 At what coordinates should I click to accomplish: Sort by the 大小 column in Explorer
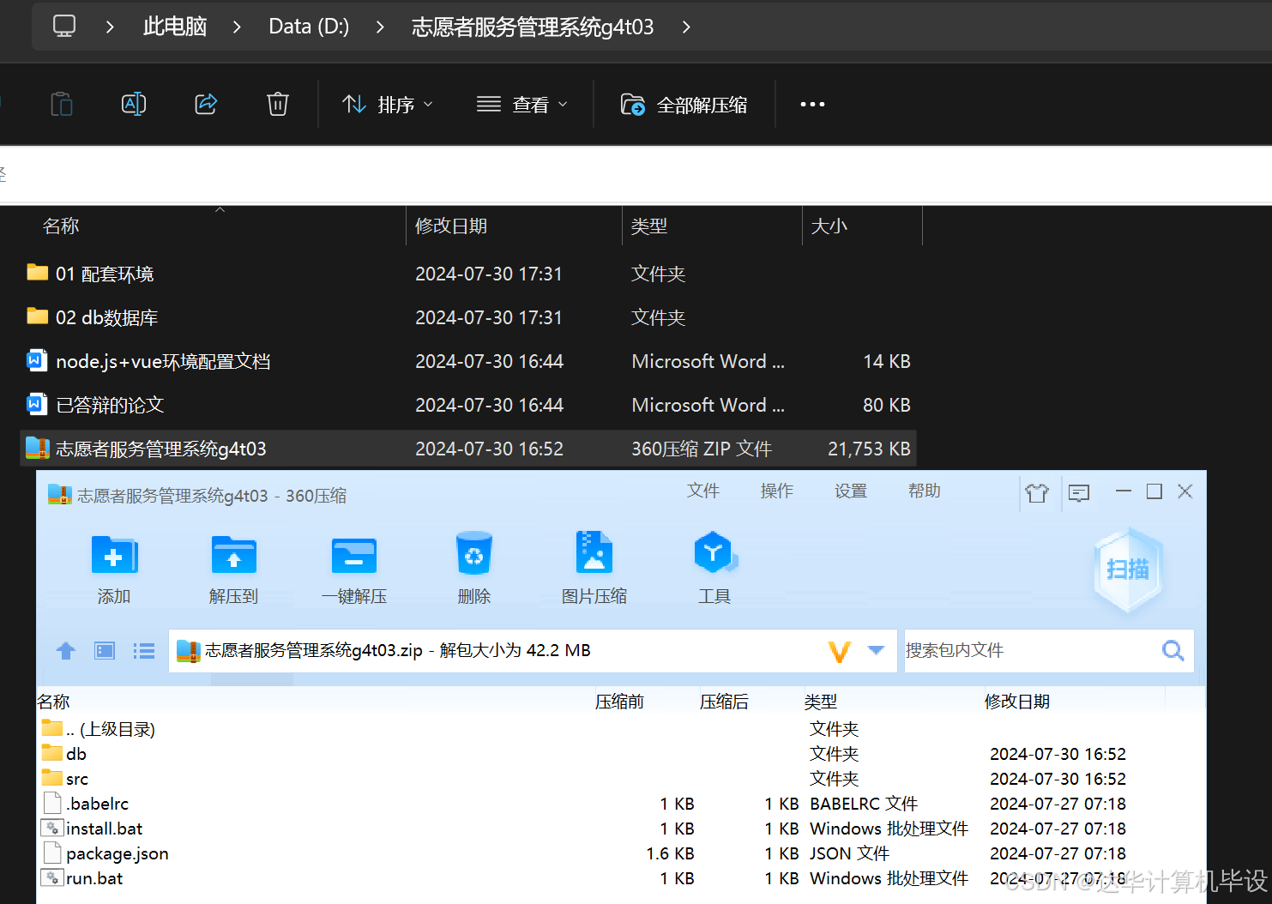pyautogui.click(x=829, y=226)
